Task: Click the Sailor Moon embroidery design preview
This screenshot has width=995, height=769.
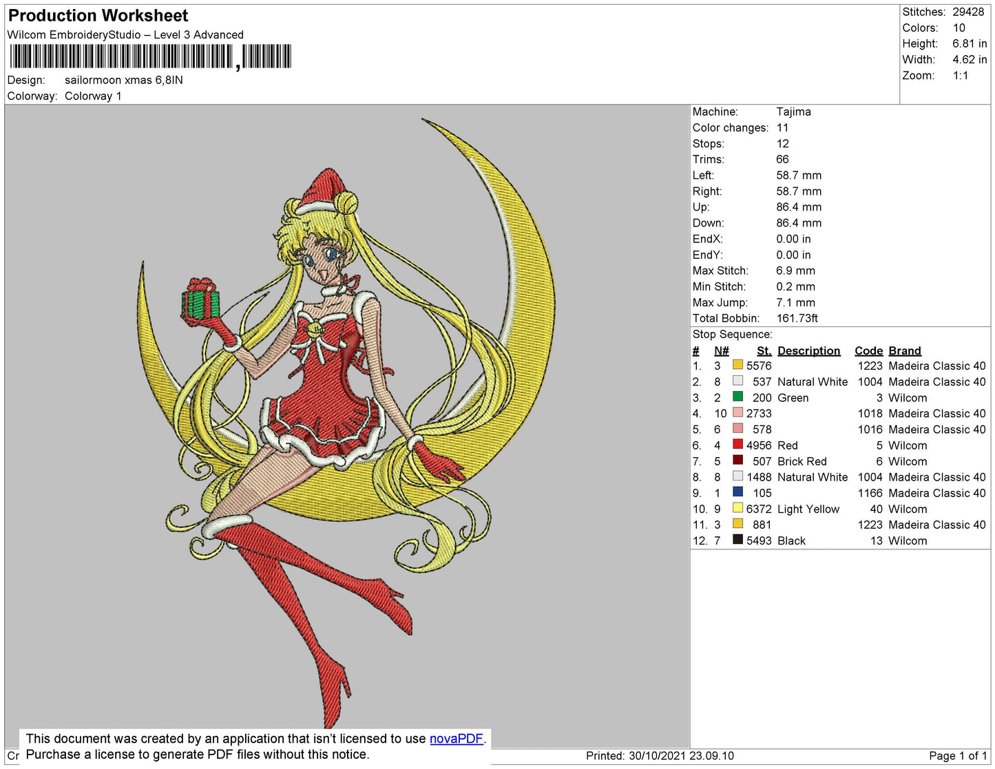Action: pyautogui.click(x=346, y=423)
